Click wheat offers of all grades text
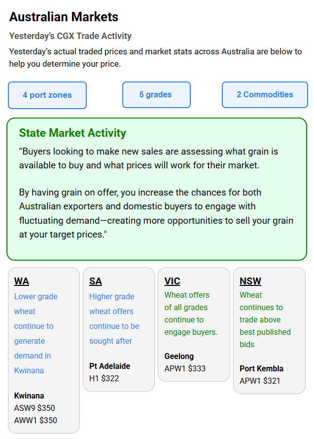Viewport: 314px width, 439px height. (191, 314)
